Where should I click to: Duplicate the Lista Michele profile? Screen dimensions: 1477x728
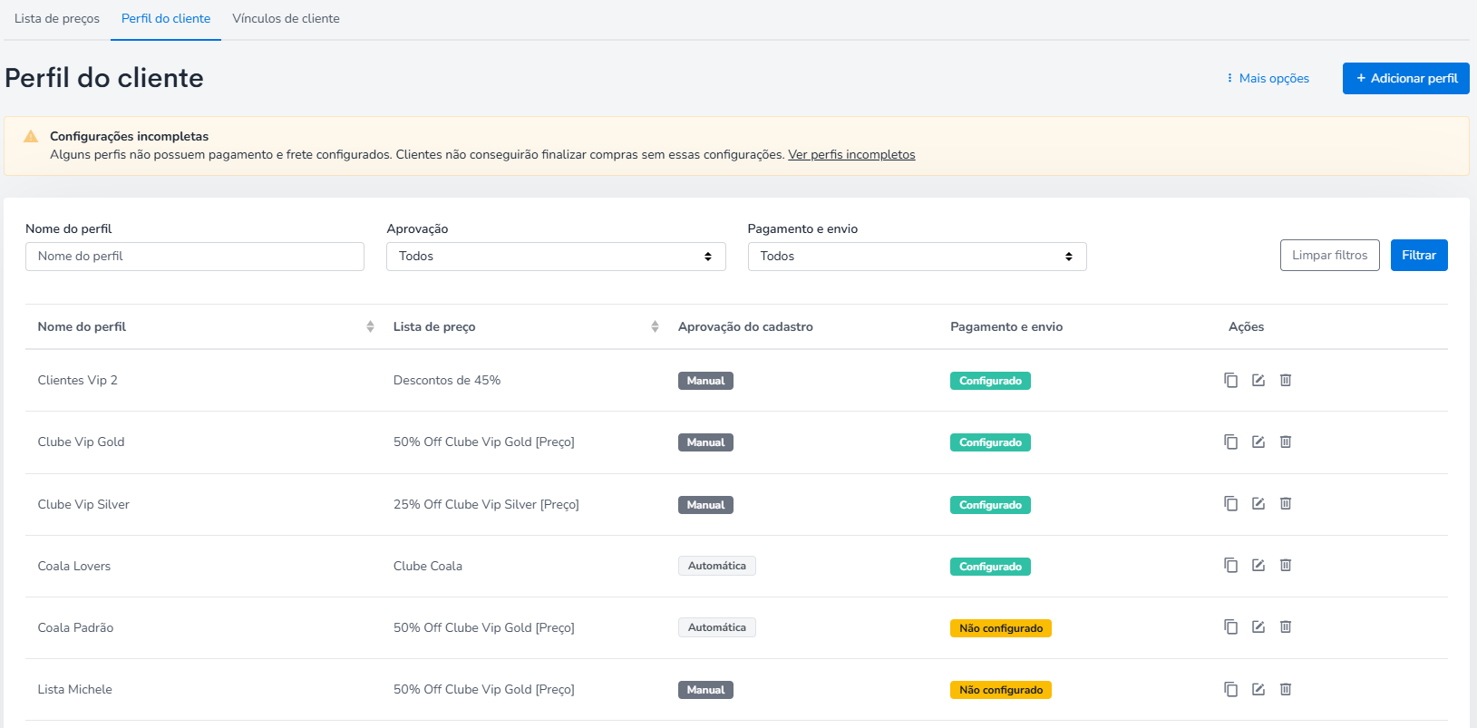coord(1230,689)
